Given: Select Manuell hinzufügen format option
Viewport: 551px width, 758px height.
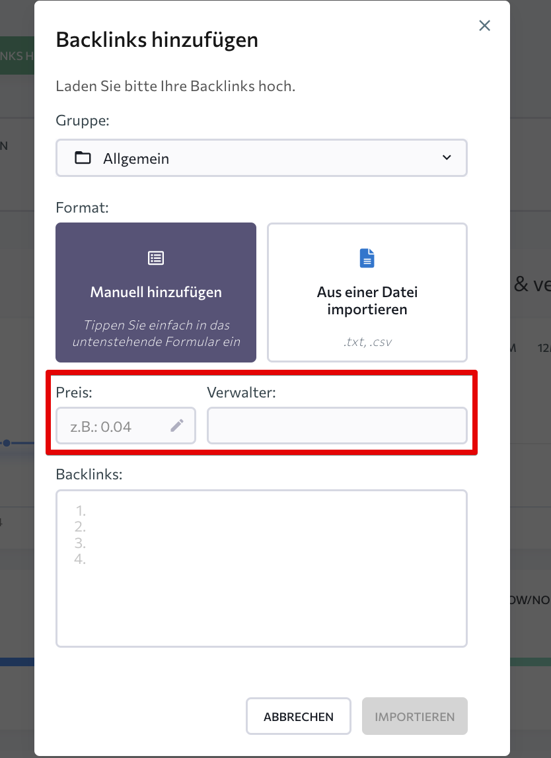Looking at the screenshot, I should (156, 293).
